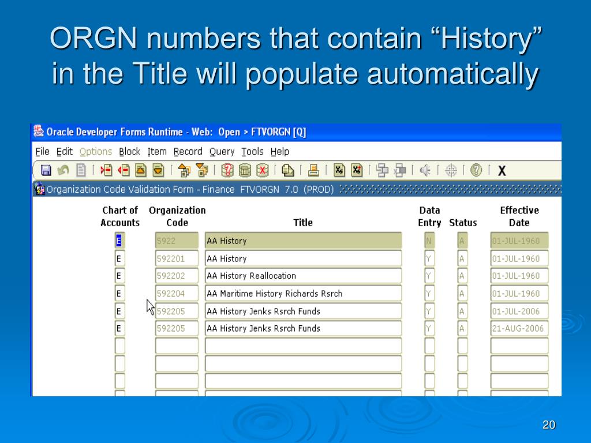Image resolution: width=591 pixels, height=443 pixels.
Task: Click the Effective Date column header
Action: tap(519, 216)
